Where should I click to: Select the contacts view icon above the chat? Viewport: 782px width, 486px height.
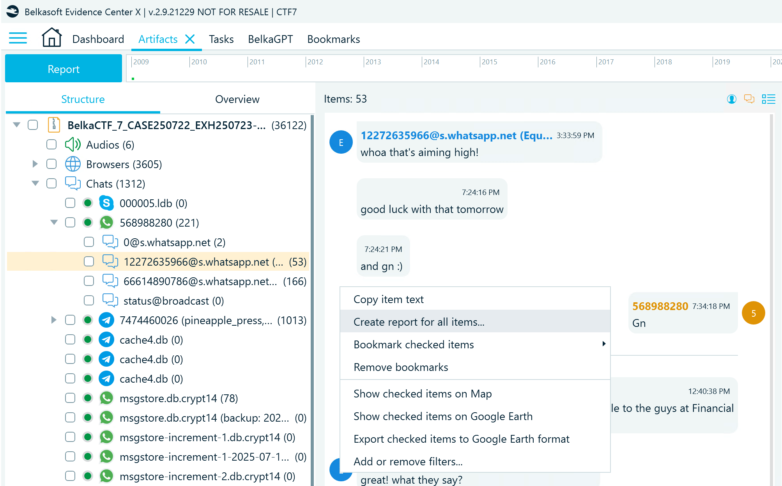732,99
